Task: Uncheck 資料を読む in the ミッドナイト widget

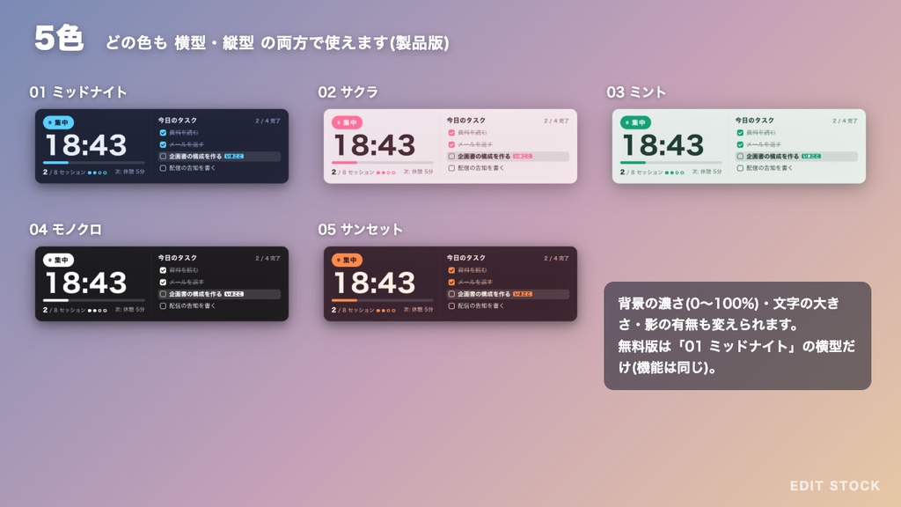Action: click(x=163, y=133)
